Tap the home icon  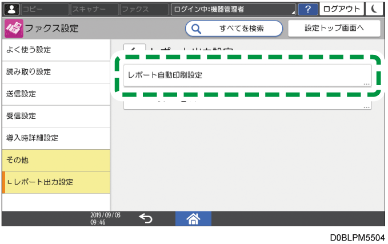coord(193,218)
